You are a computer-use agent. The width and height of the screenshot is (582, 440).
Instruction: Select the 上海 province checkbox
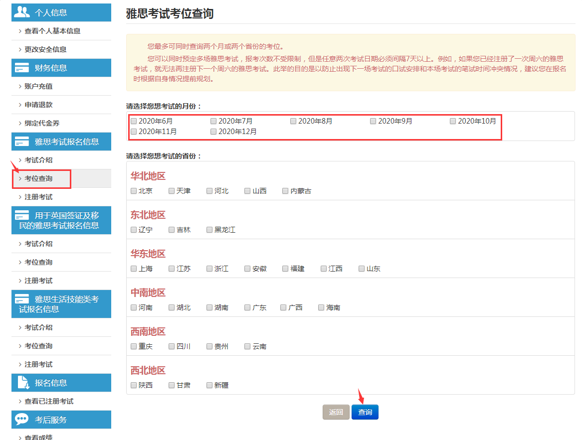[134, 268]
